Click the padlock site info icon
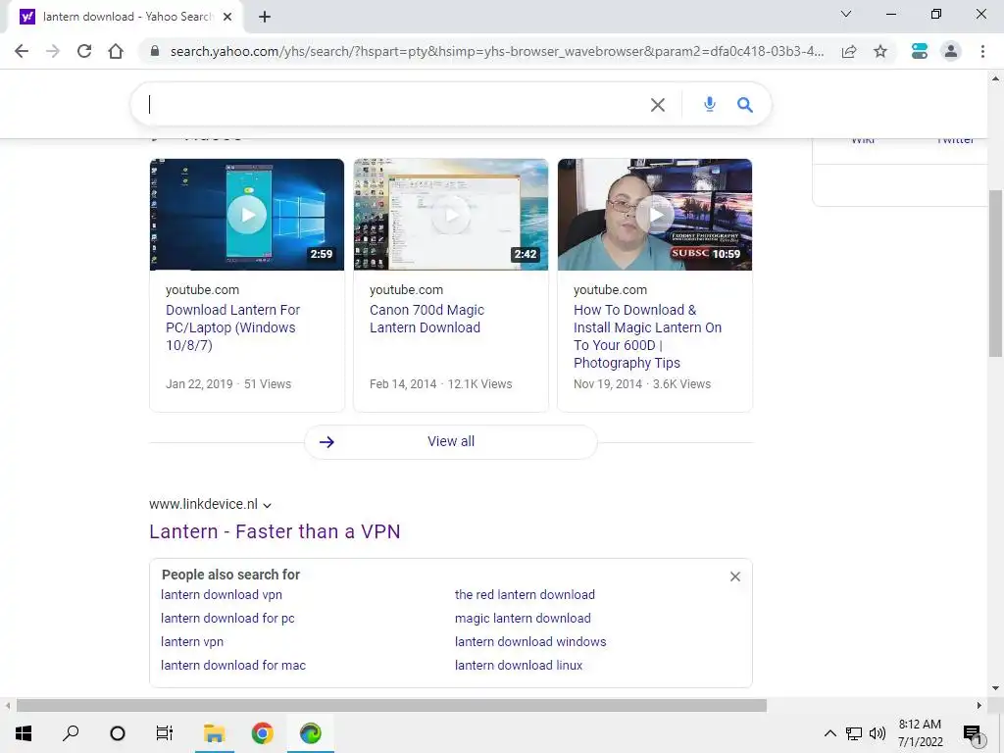Viewport: 1004px width, 753px height. tap(154, 51)
